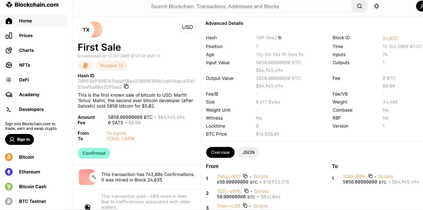Screen dimensions: 423x210
Task: Click the Prices bar icon
Action: pyautogui.click(x=9, y=36)
